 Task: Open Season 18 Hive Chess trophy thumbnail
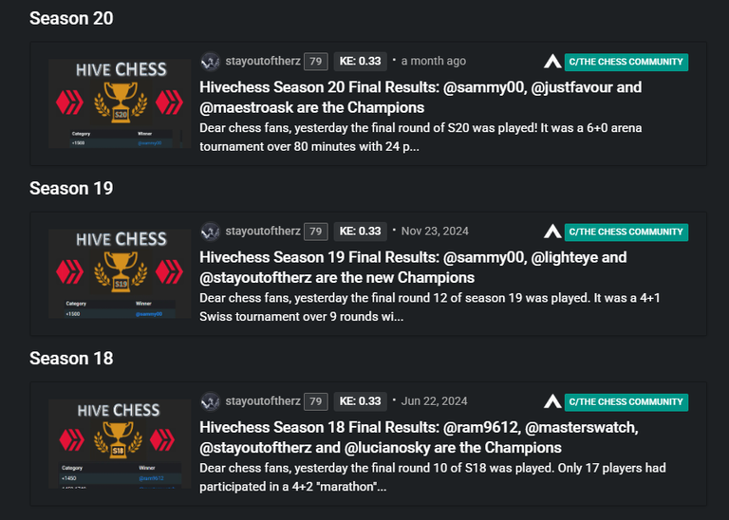120,444
